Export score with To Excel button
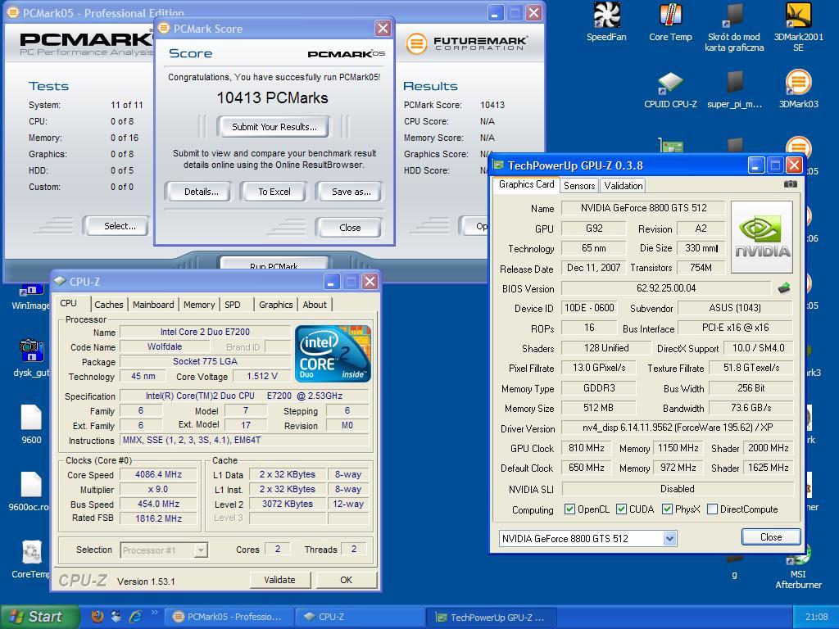Image resolution: width=839 pixels, height=629 pixels. [x=274, y=192]
